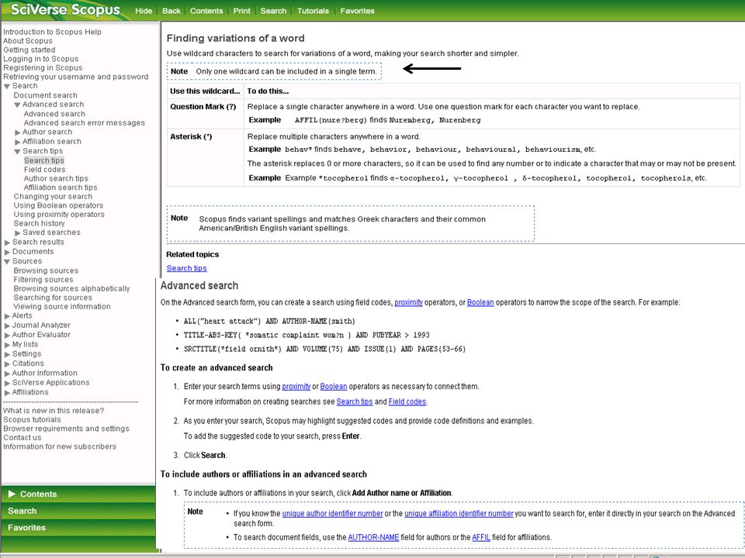Open the Search history topic
Image resolution: width=745 pixels, height=558 pixels.
[39, 223]
